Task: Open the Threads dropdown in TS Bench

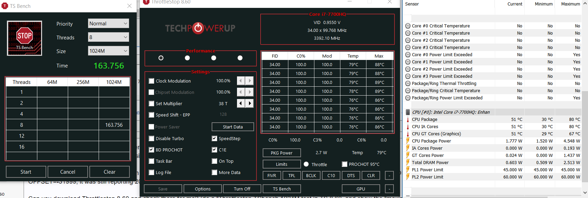Action: point(109,37)
